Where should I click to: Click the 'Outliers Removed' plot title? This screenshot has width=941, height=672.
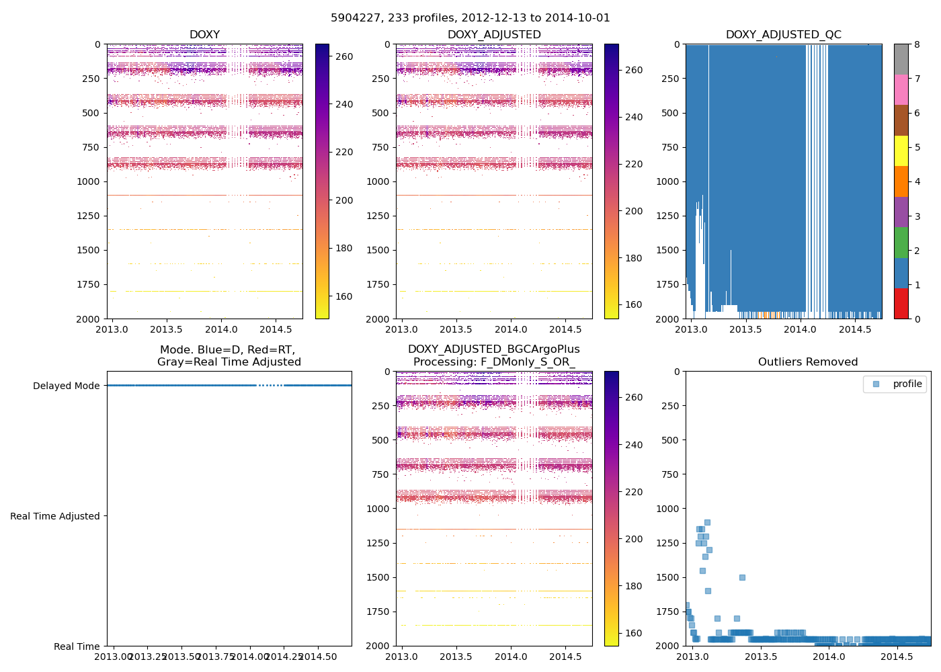click(x=808, y=362)
